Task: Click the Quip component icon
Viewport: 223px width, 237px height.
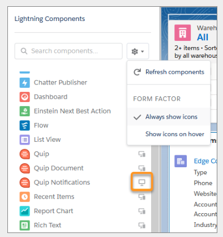Action: [24, 154]
